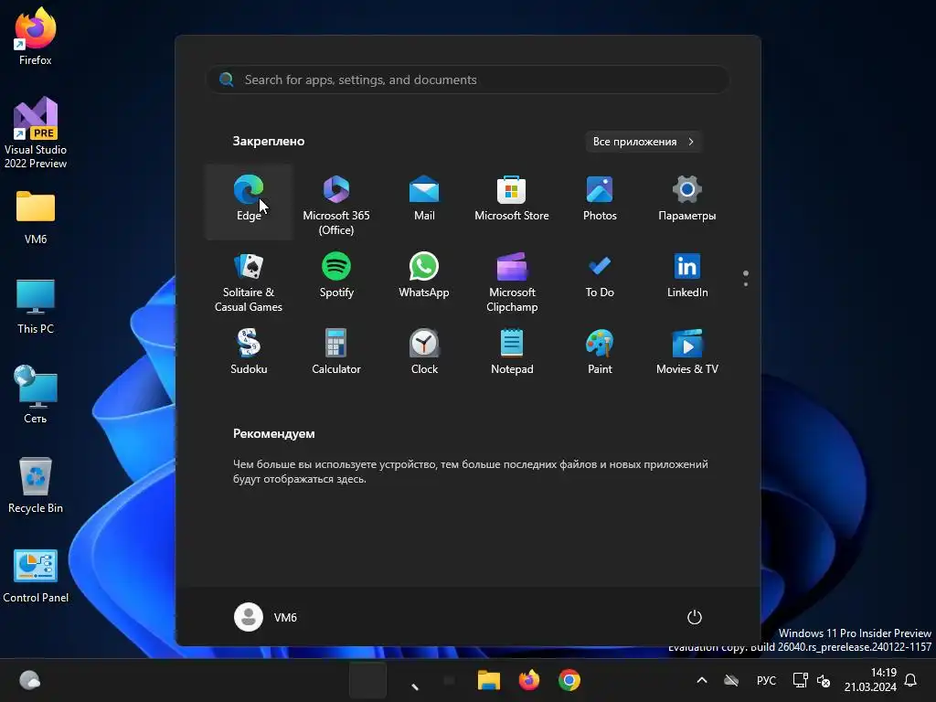Image resolution: width=936 pixels, height=702 pixels.
Task: Click the Все приложения button
Action: [643, 142]
